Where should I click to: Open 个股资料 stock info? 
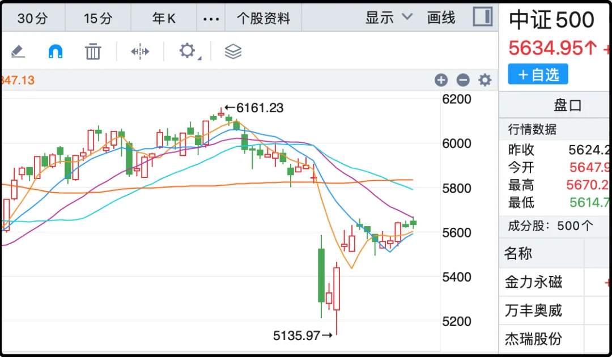point(263,19)
